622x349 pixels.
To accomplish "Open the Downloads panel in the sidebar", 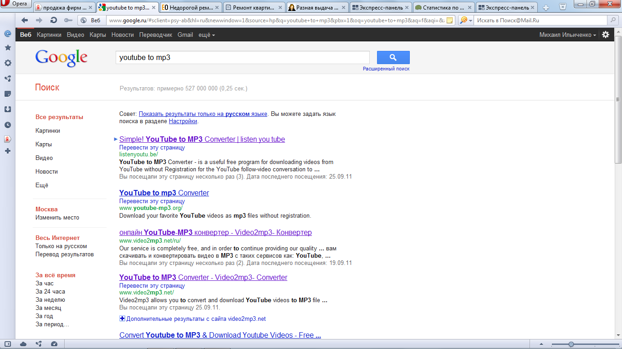I will tap(8, 109).
